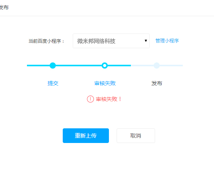Click the red 审核失败！ message text

click(109, 99)
